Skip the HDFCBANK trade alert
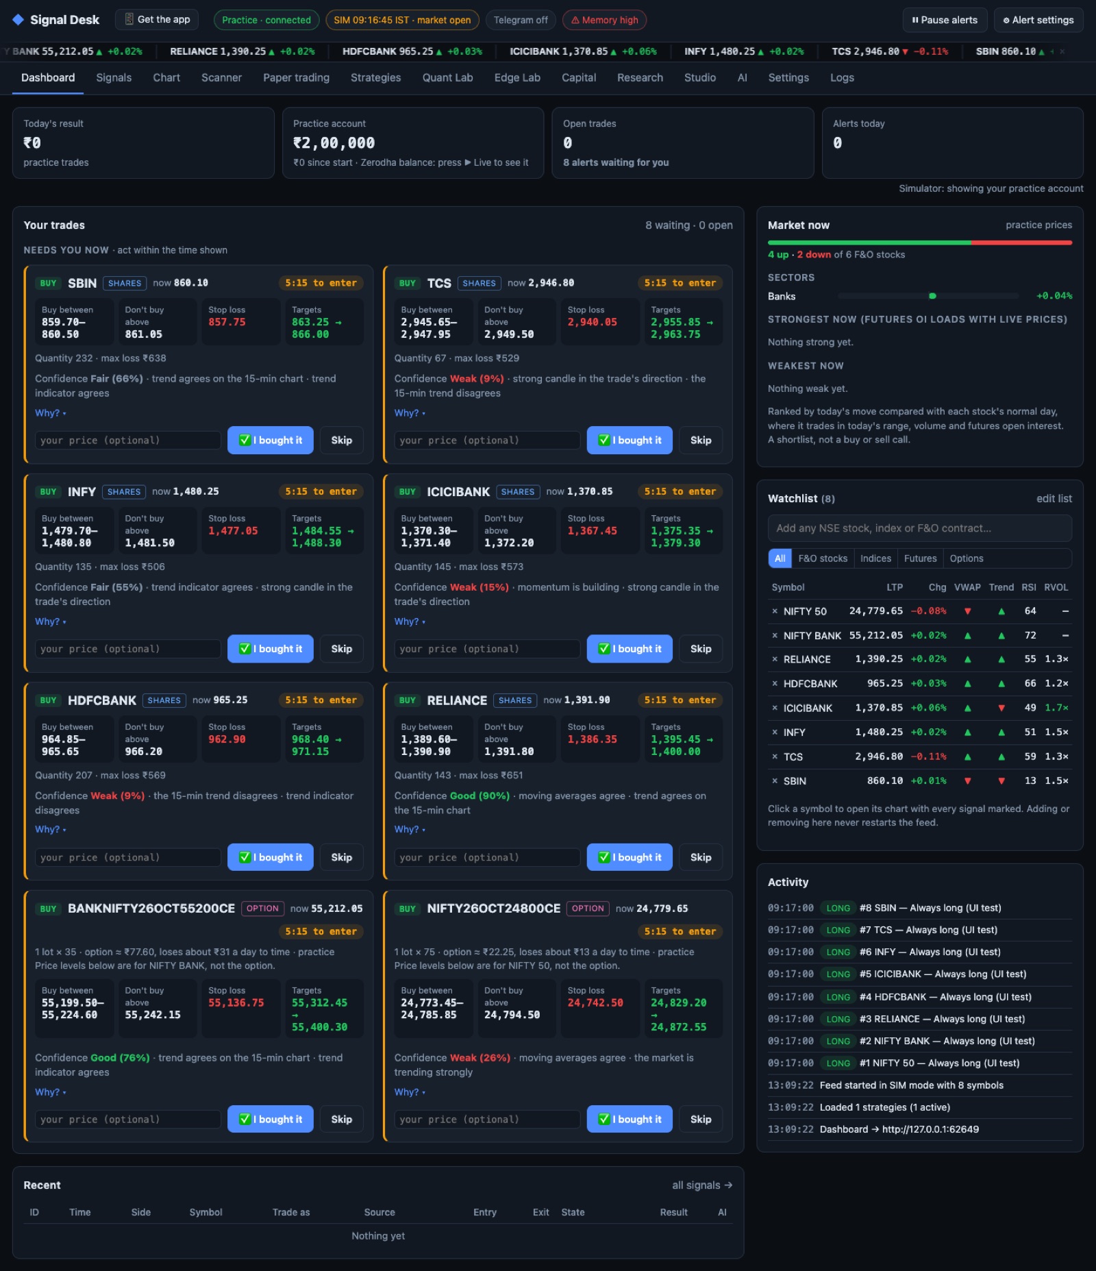 [342, 857]
